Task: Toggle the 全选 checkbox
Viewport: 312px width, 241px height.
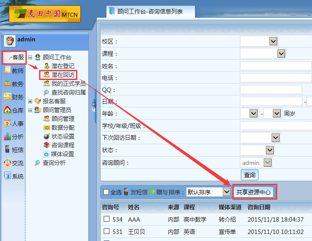Action: click(x=106, y=192)
